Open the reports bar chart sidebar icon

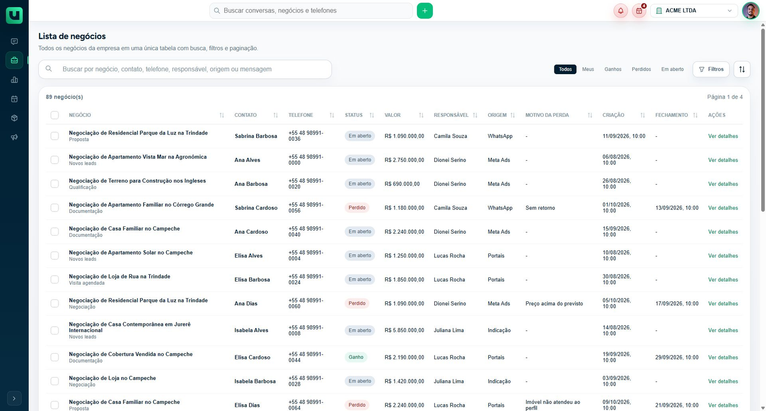(14, 80)
